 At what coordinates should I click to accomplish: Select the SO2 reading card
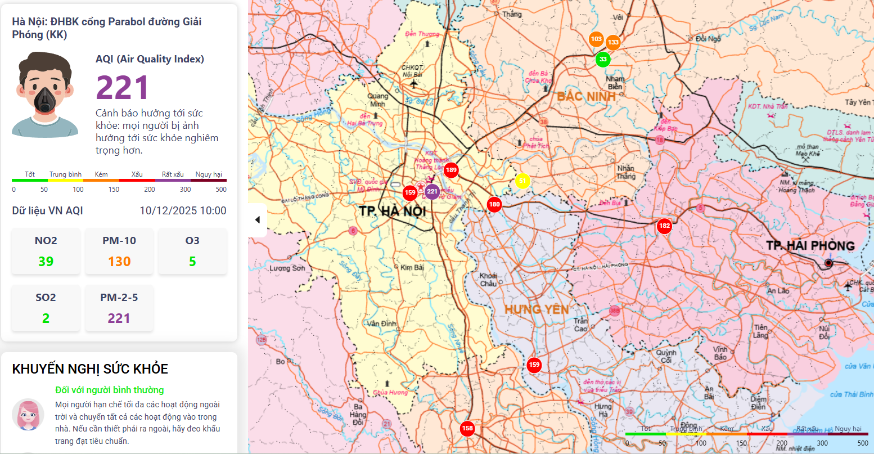click(46, 308)
